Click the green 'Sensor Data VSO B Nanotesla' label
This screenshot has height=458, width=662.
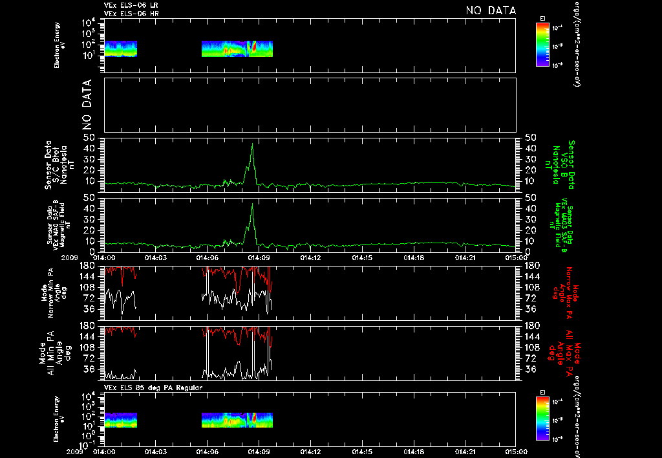559,165
